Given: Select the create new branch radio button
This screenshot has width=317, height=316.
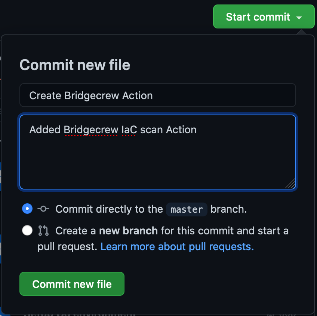Looking at the screenshot, I should [27, 230].
